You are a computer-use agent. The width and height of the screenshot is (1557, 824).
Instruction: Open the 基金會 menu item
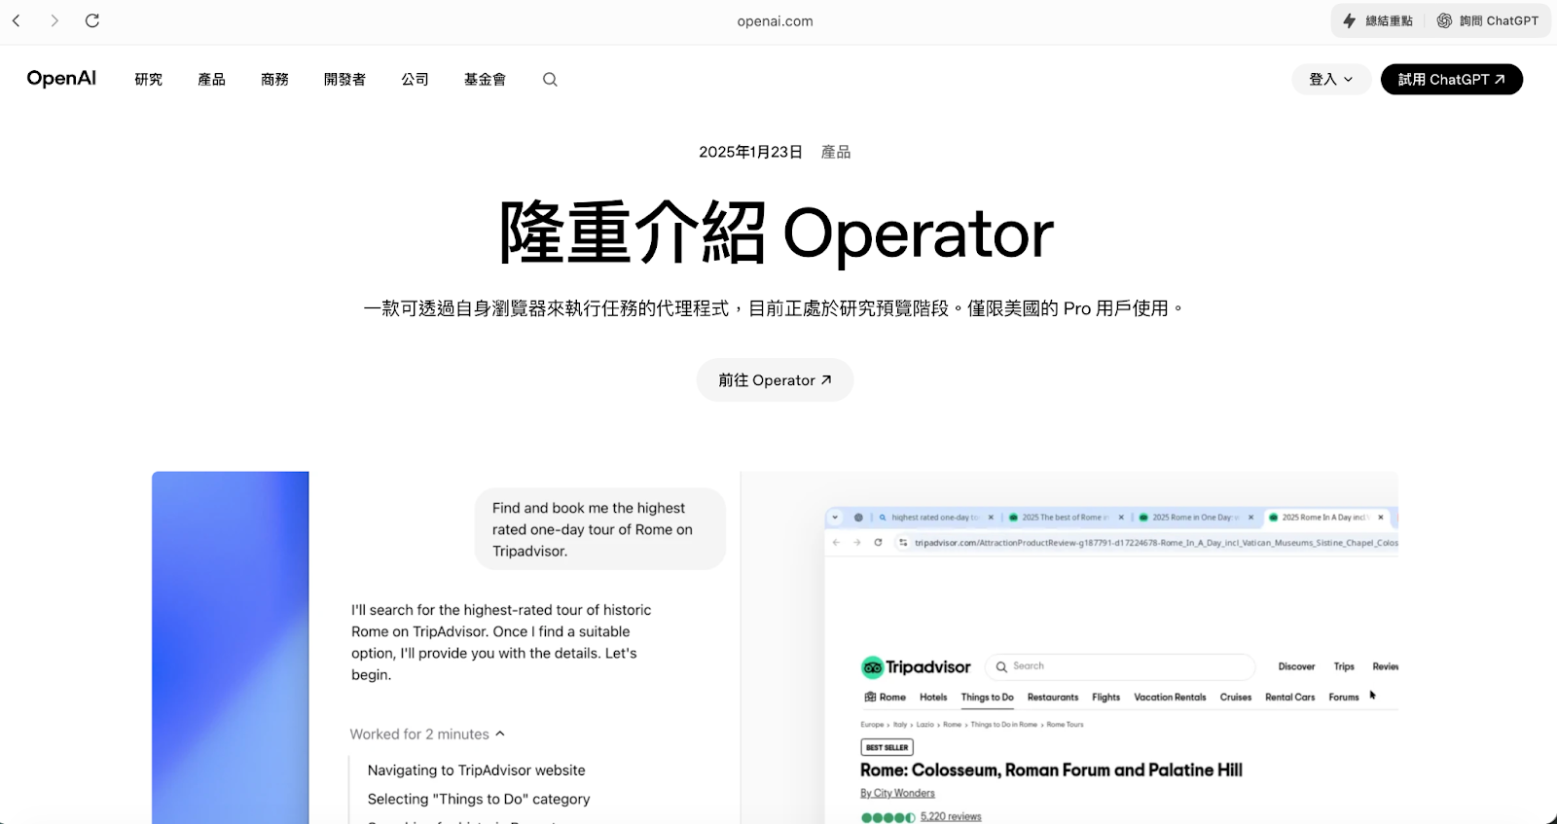coord(485,80)
